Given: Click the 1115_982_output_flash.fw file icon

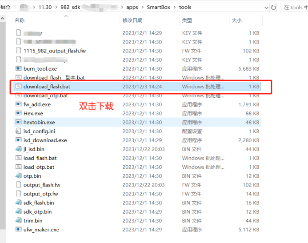Looking at the screenshot, I should point(19,51).
